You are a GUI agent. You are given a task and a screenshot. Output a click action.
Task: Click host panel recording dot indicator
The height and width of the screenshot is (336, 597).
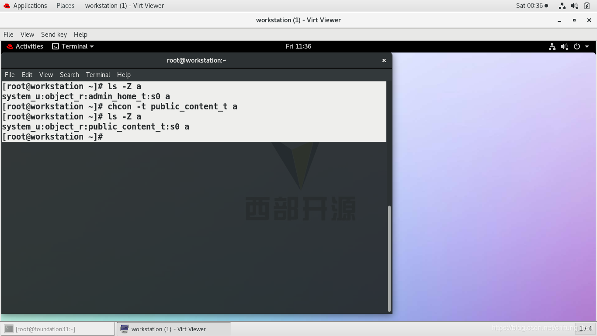coord(546,6)
